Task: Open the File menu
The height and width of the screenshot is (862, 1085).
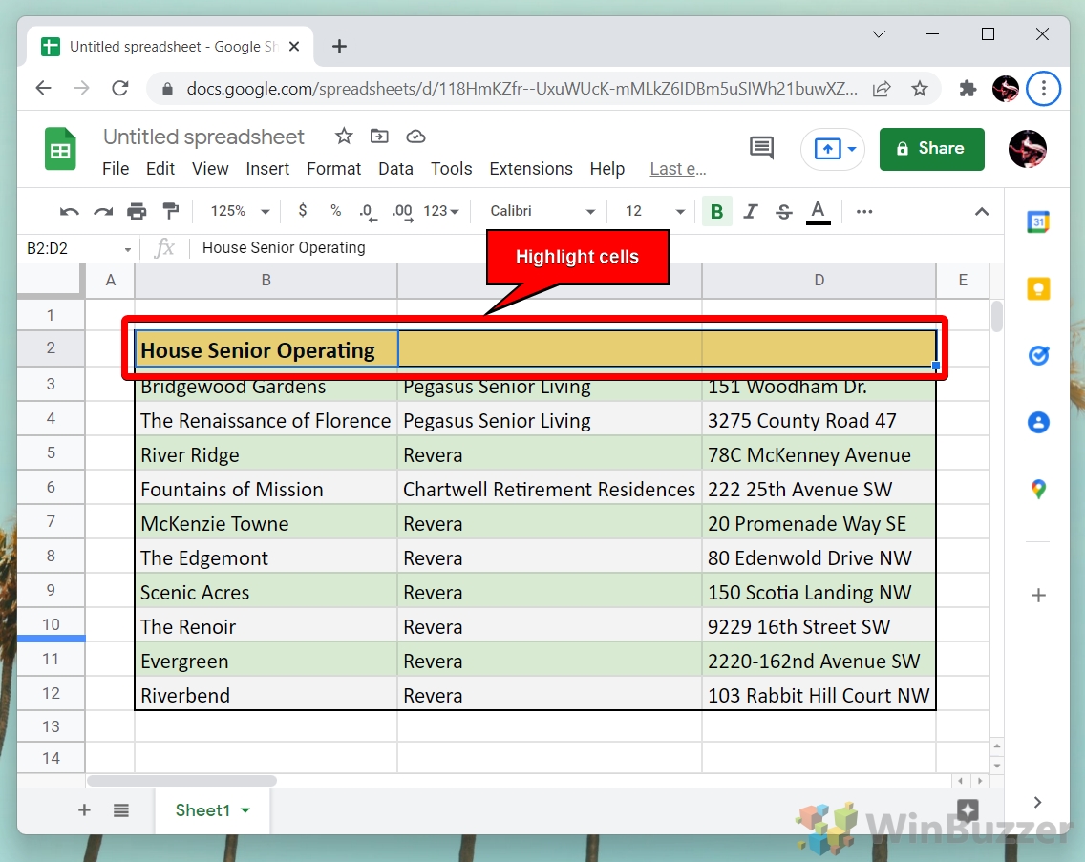Action: (x=116, y=169)
